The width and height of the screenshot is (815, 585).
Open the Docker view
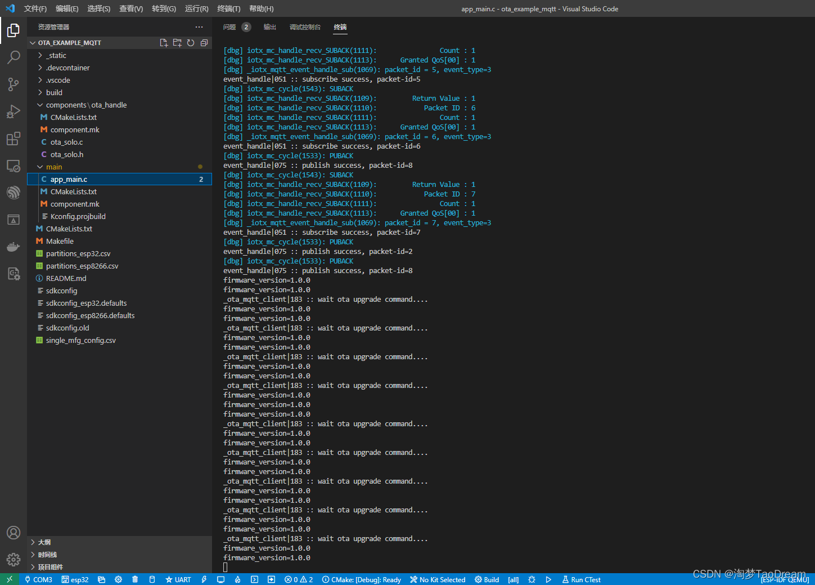13,247
